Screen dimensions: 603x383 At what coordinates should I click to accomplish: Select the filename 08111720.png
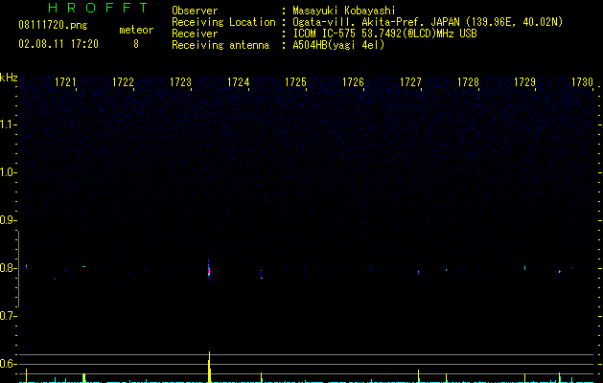[53, 26]
